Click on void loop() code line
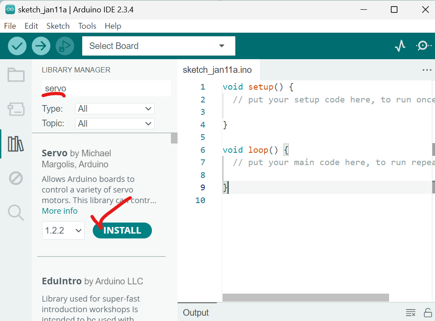The height and width of the screenshot is (321, 435). tap(256, 150)
